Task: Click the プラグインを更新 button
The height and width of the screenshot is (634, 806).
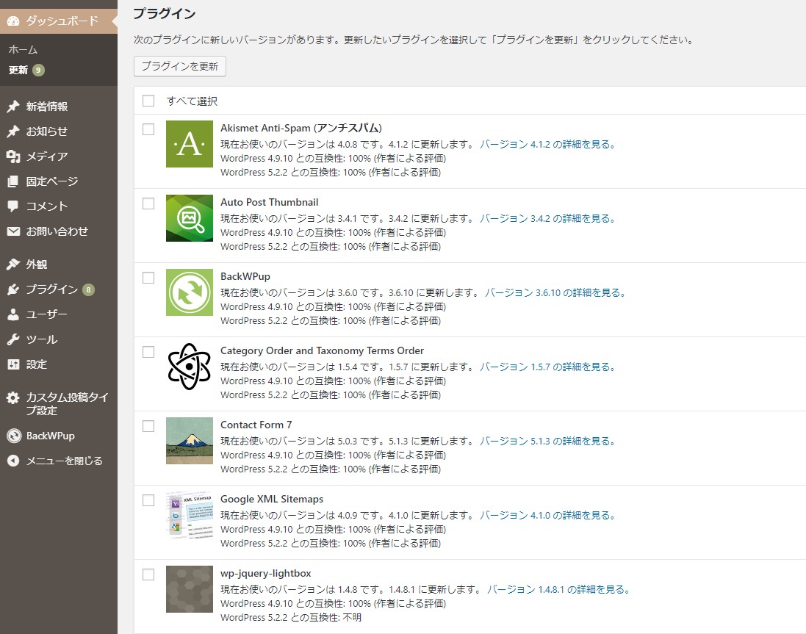Action: pos(180,66)
